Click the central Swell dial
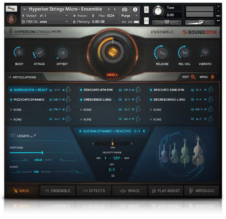Image resolution: width=226 pixels, height=219 pixels. point(112,52)
